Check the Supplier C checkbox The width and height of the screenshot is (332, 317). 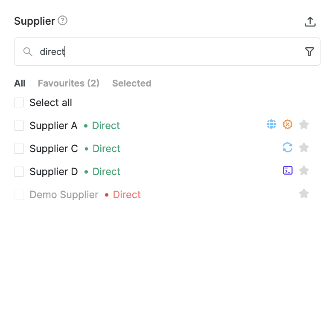[x=19, y=149]
